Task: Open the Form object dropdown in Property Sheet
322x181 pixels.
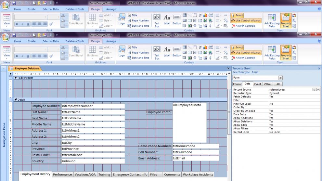Action: 280,78
